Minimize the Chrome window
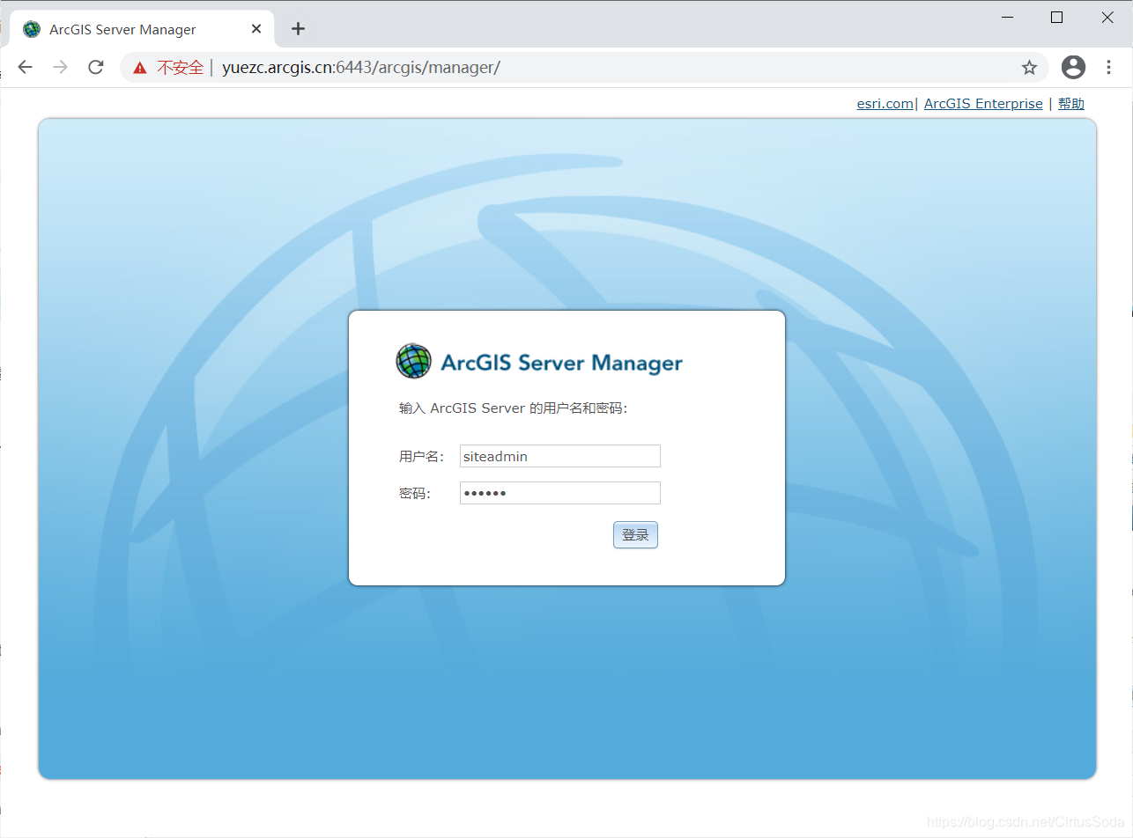Viewport: 1133px width, 838px height. tap(1006, 18)
